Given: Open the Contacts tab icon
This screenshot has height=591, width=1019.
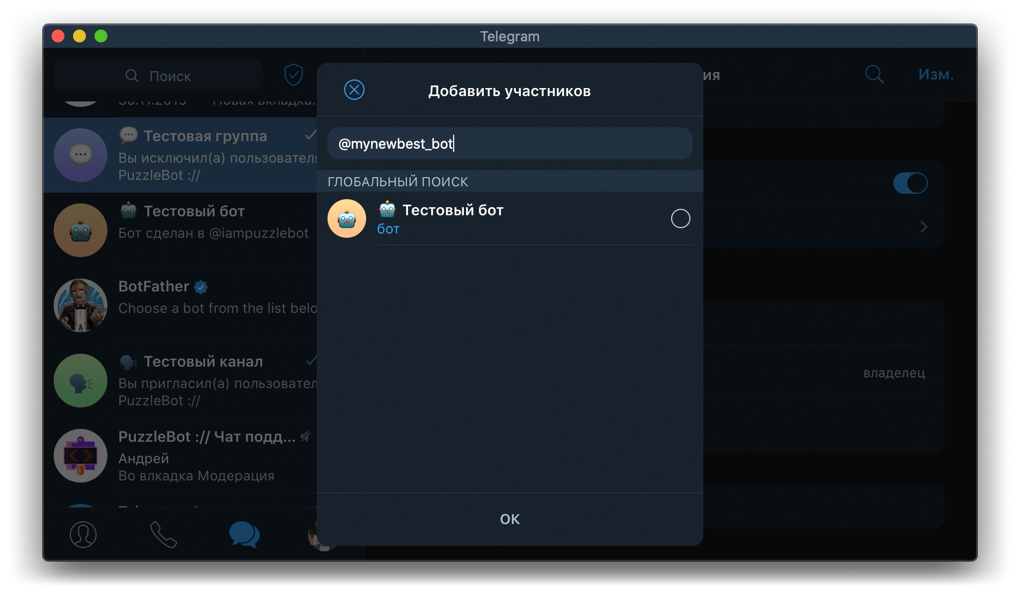Looking at the screenshot, I should (x=83, y=534).
